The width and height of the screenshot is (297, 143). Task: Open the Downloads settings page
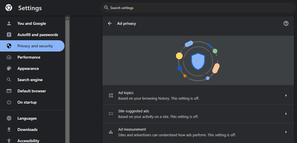pos(27,129)
